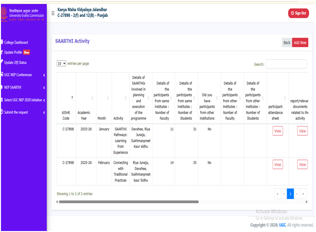Click the sort arrows on AISHE Code column
Image resolution: width=316 pixels, height=232 pixels.
72,98
